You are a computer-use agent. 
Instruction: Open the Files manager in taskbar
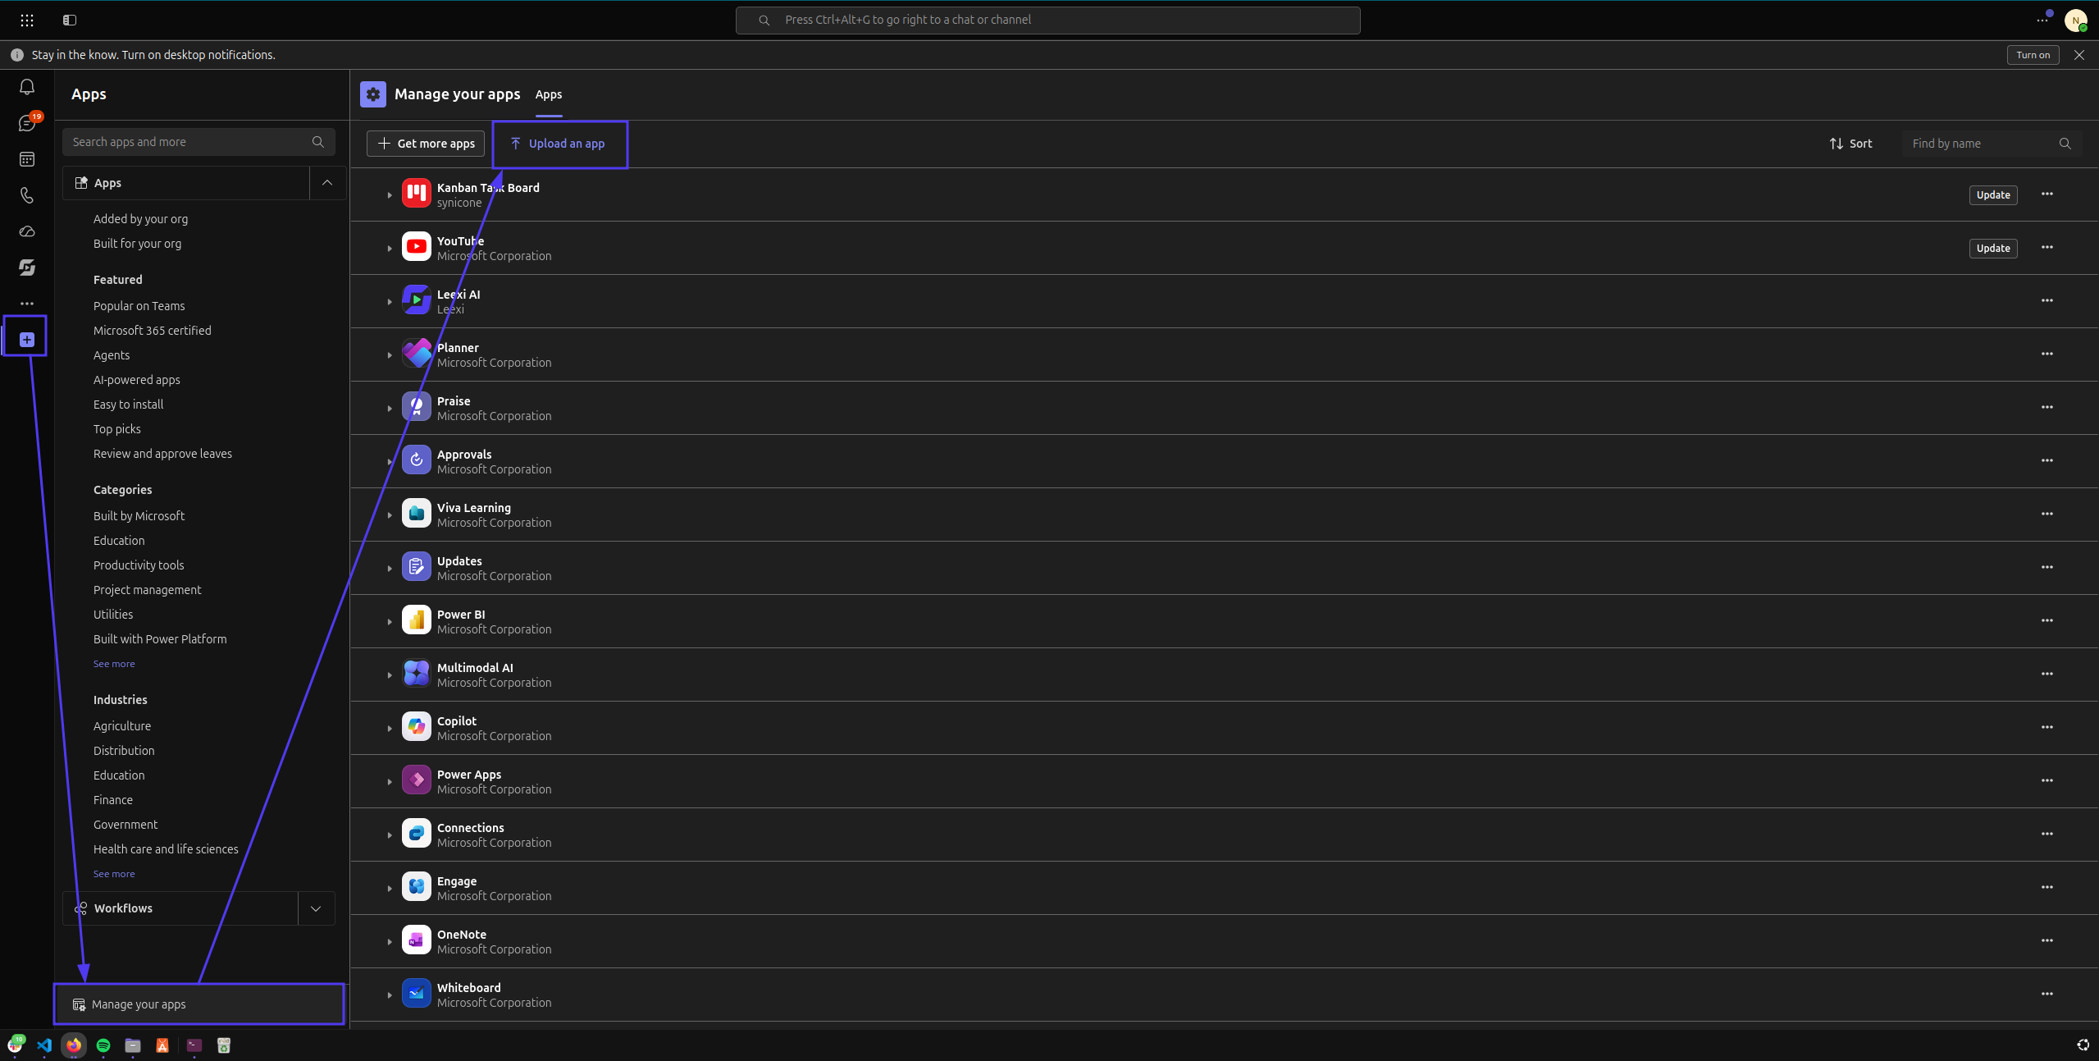133,1045
